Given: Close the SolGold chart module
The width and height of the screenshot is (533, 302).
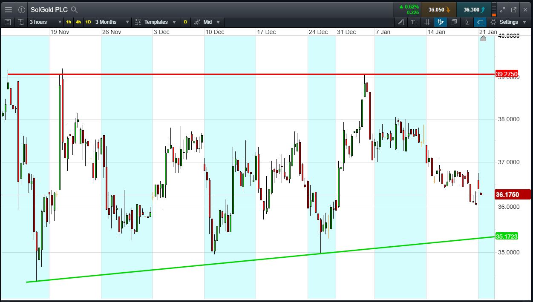Looking at the screenshot, I should point(525,9).
